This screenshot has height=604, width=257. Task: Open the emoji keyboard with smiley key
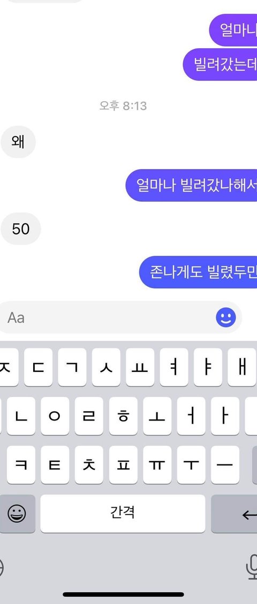[17, 514]
